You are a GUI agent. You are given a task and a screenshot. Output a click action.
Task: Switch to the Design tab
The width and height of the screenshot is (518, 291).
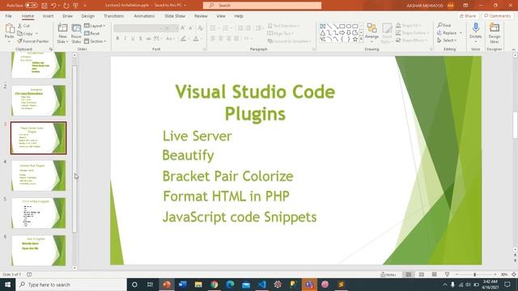coord(88,16)
